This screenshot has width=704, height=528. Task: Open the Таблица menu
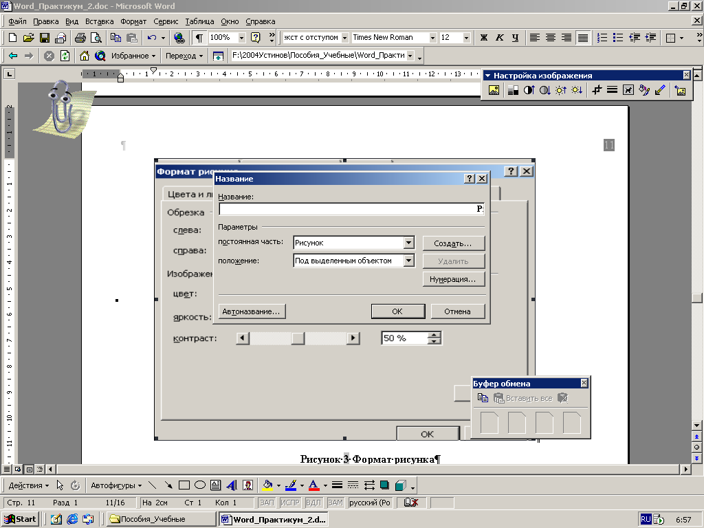coord(199,21)
